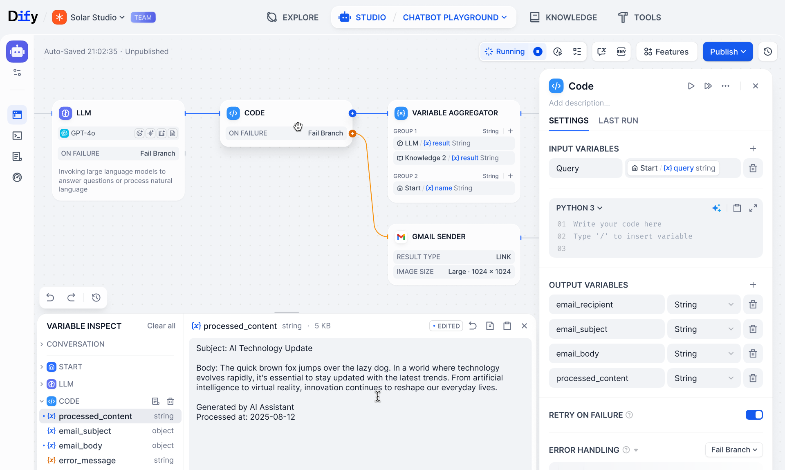Click Clear all in Variable Inspect
This screenshot has width=785, height=470.
tap(161, 326)
